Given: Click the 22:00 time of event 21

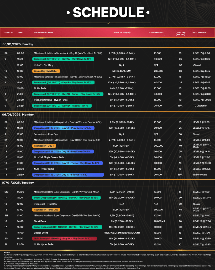Looking at the screenshot, I should click(20, 244).
